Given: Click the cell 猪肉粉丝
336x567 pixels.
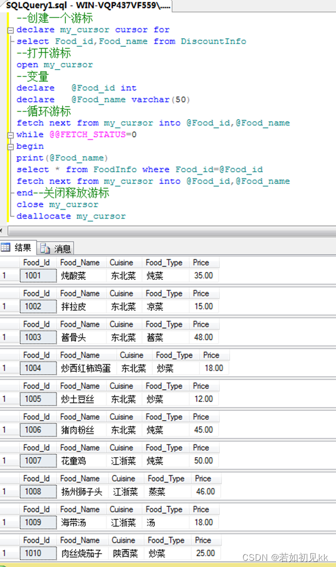Looking at the screenshot, I should click(82, 429).
